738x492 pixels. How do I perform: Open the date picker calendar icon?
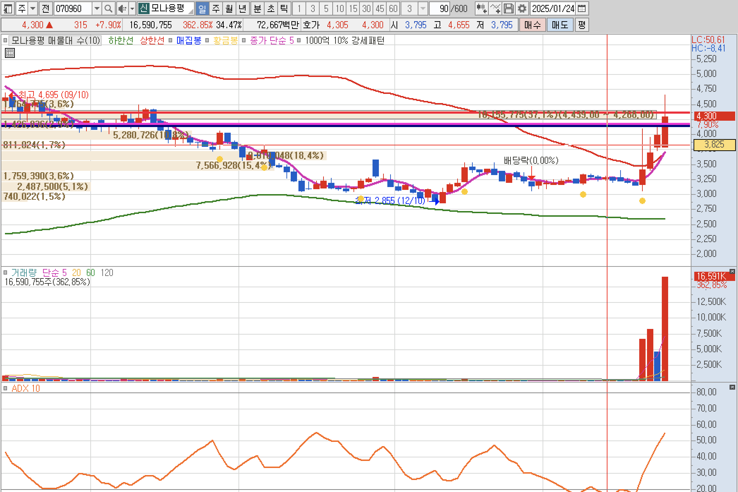click(582, 8)
